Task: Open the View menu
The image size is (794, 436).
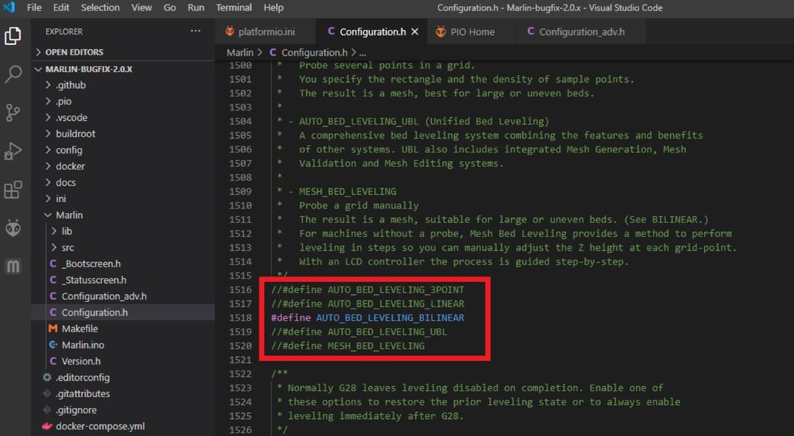Action: (142, 8)
